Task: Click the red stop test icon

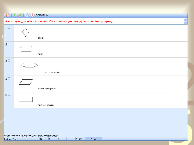Action: (x=32, y=15)
